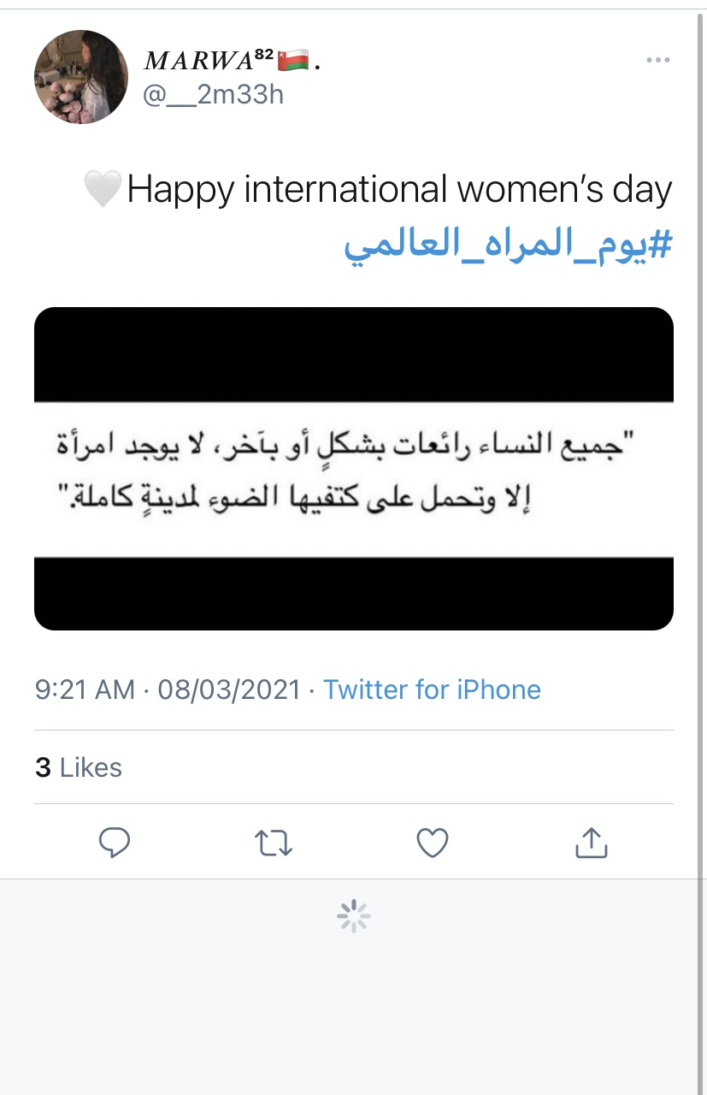Click the "Happy international women's day" text
The height and width of the screenshot is (1095, 707).
399,189
